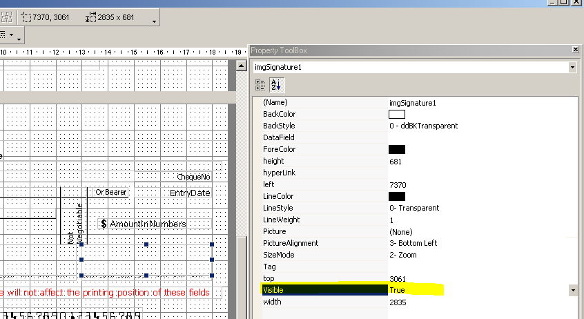This screenshot has height=319, width=584.
Task: Open the dropdown arrow on the second toolbar row
Action: [x=19, y=35]
